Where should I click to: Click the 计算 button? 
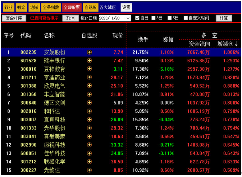coord(224,18)
